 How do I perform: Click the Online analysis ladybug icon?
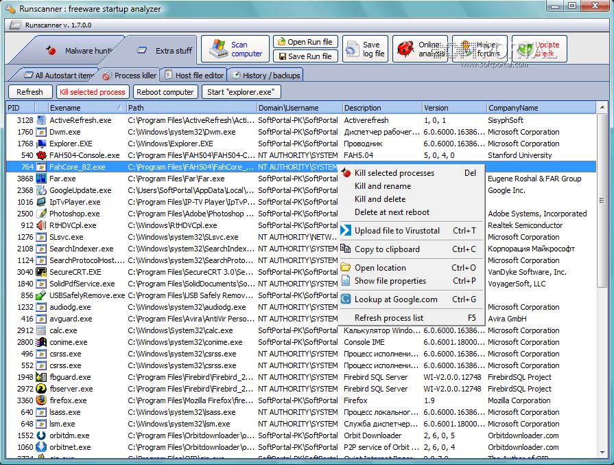click(x=405, y=49)
